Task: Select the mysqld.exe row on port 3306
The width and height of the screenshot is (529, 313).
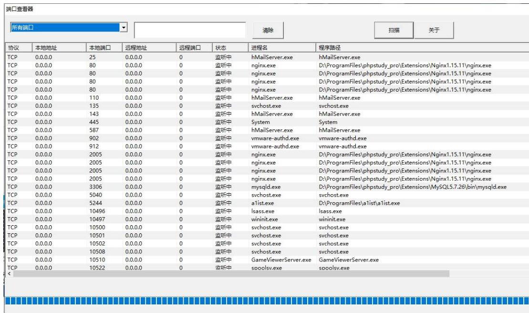Action: point(266,187)
